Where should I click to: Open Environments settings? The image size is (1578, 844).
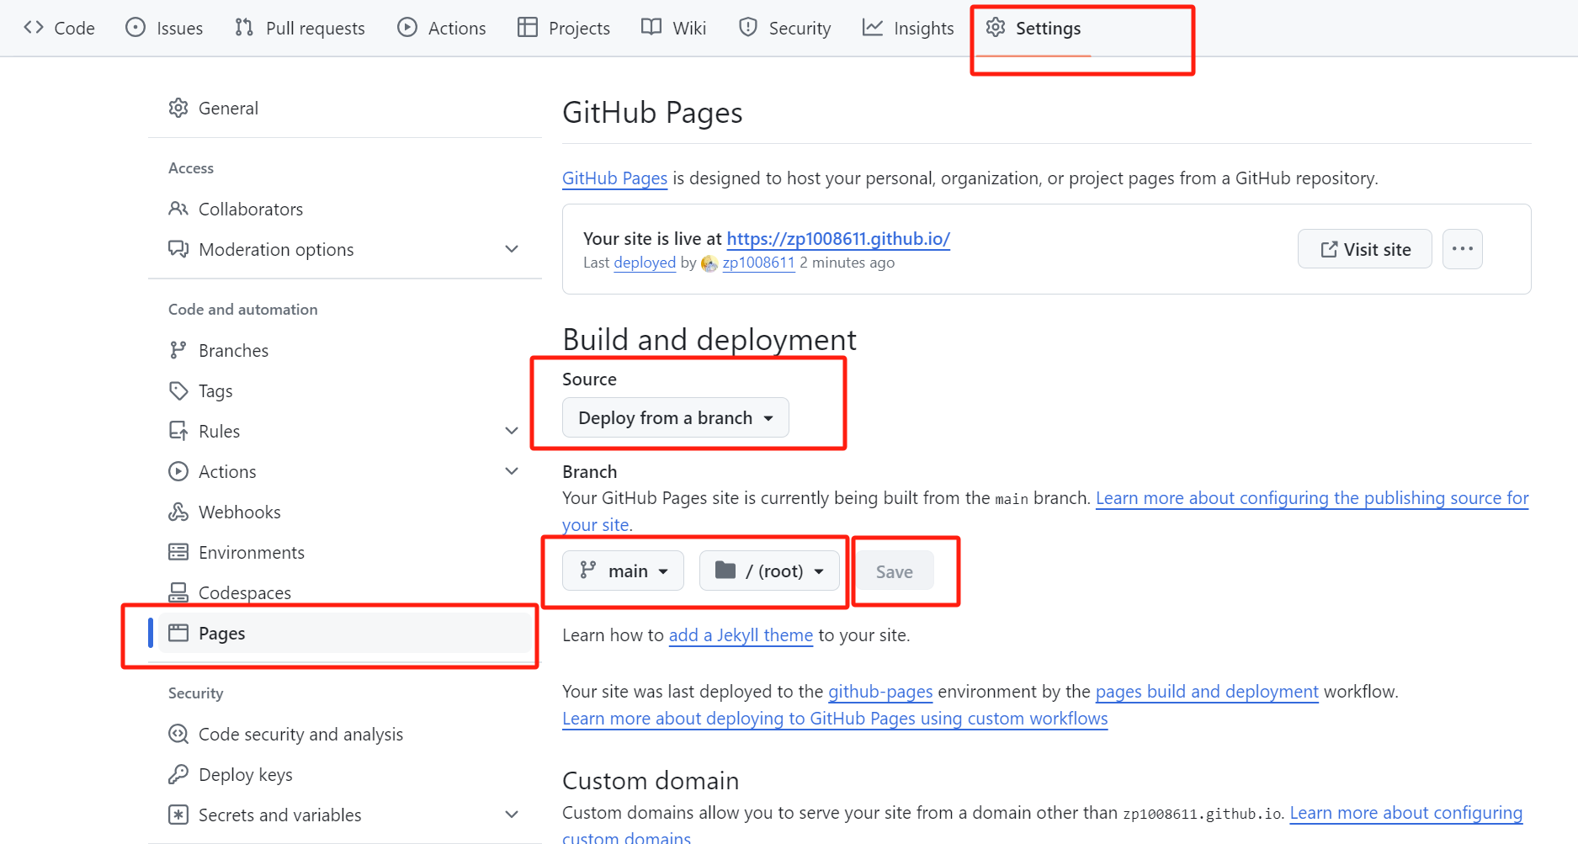tap(345, 552)
